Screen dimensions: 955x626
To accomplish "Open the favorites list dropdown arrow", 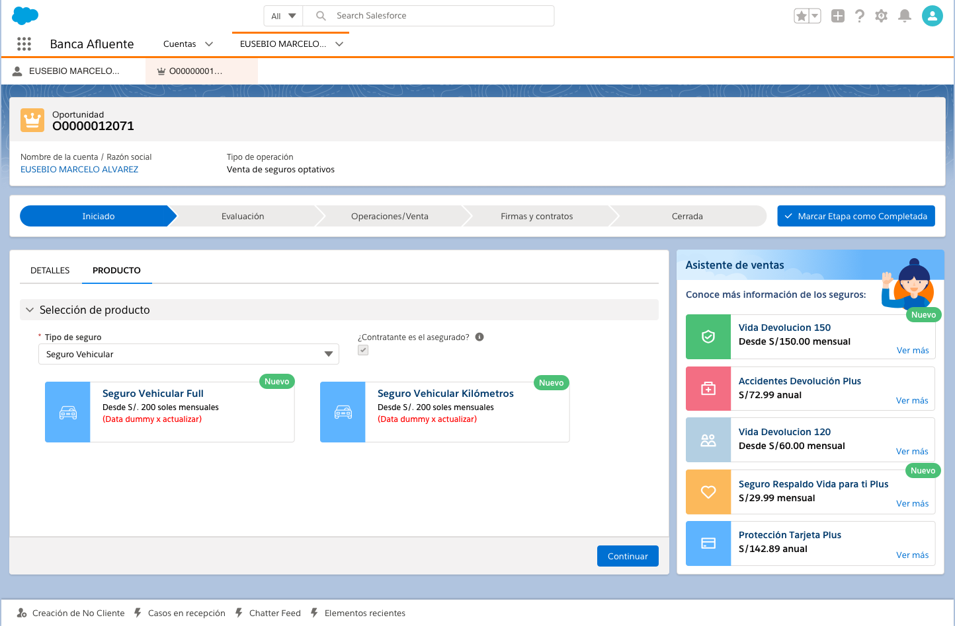I will (x=815, y=16).
